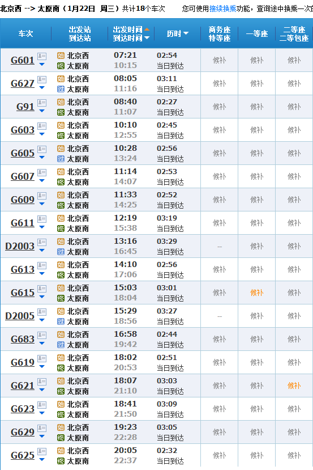Open the ID card icon beside D2003
This screenshot has width=313, height=470.
(x=42, y=242)
